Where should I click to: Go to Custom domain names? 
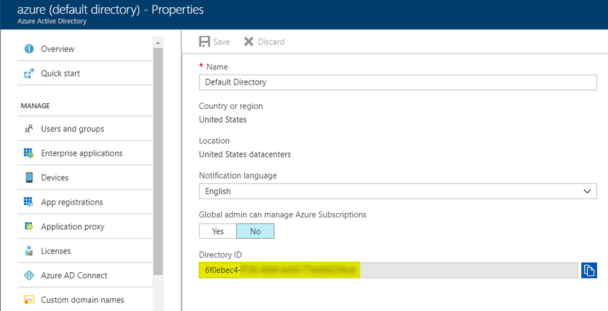point(82,299)
